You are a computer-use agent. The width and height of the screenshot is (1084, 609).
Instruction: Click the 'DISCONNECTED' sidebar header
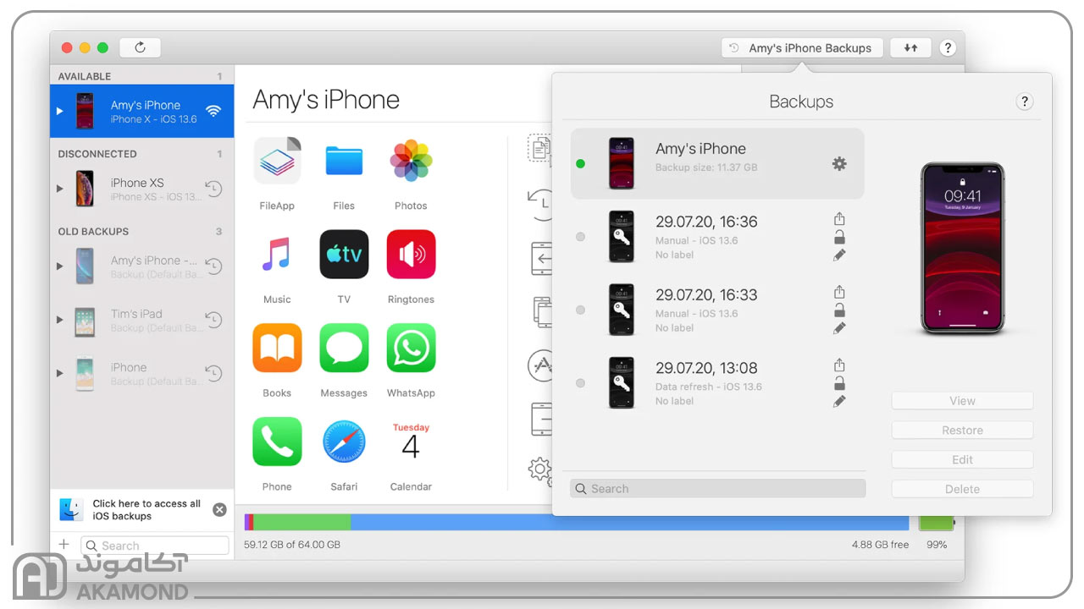point(97,154)
